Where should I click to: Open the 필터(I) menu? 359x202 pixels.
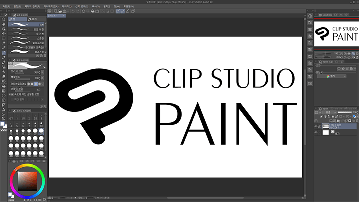(x=107, y=6)
